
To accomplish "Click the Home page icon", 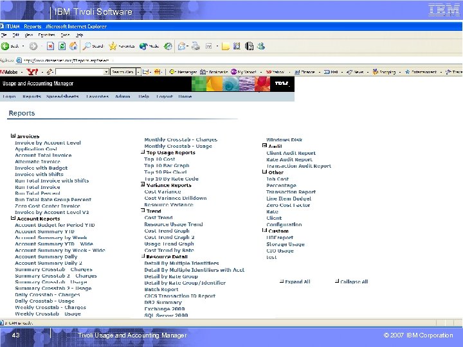I will (x=73, y=46).
